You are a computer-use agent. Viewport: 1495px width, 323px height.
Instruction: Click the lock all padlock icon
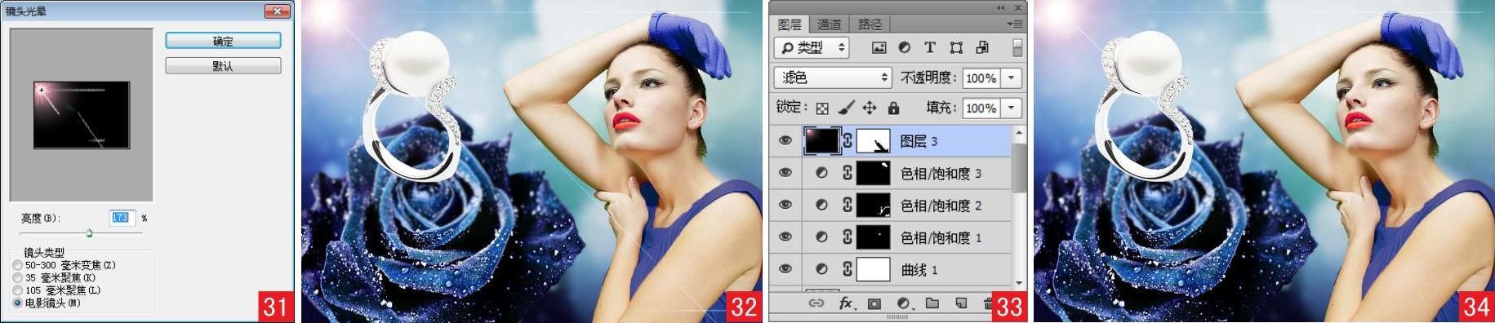tap(893, 108)
